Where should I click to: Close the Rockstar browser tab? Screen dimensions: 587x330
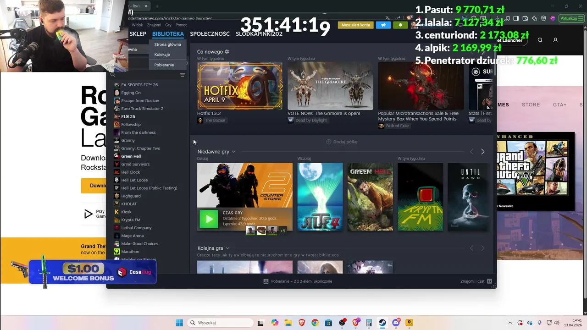pos(146,6)
